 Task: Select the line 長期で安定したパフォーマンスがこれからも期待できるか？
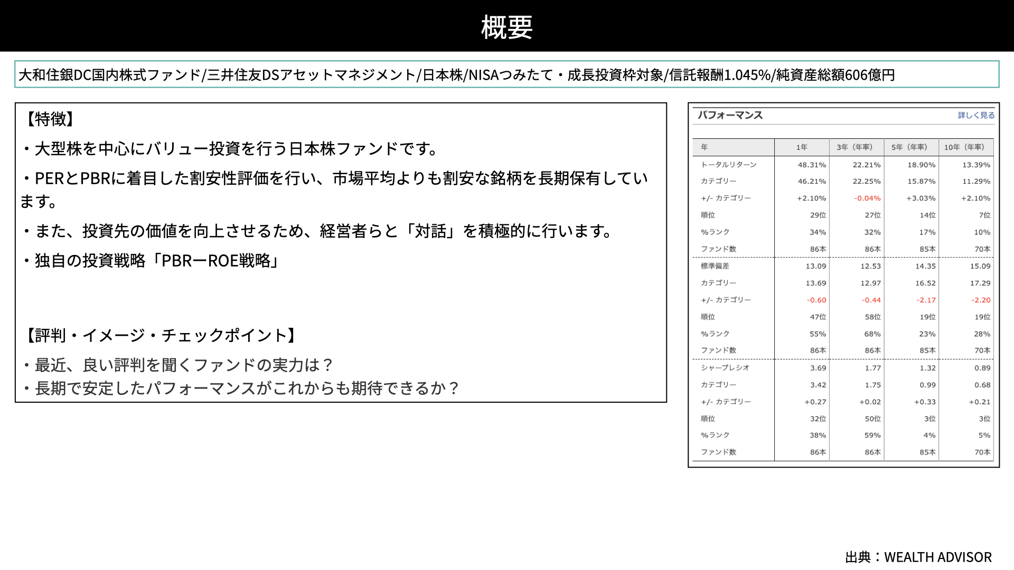coord(241,388)
